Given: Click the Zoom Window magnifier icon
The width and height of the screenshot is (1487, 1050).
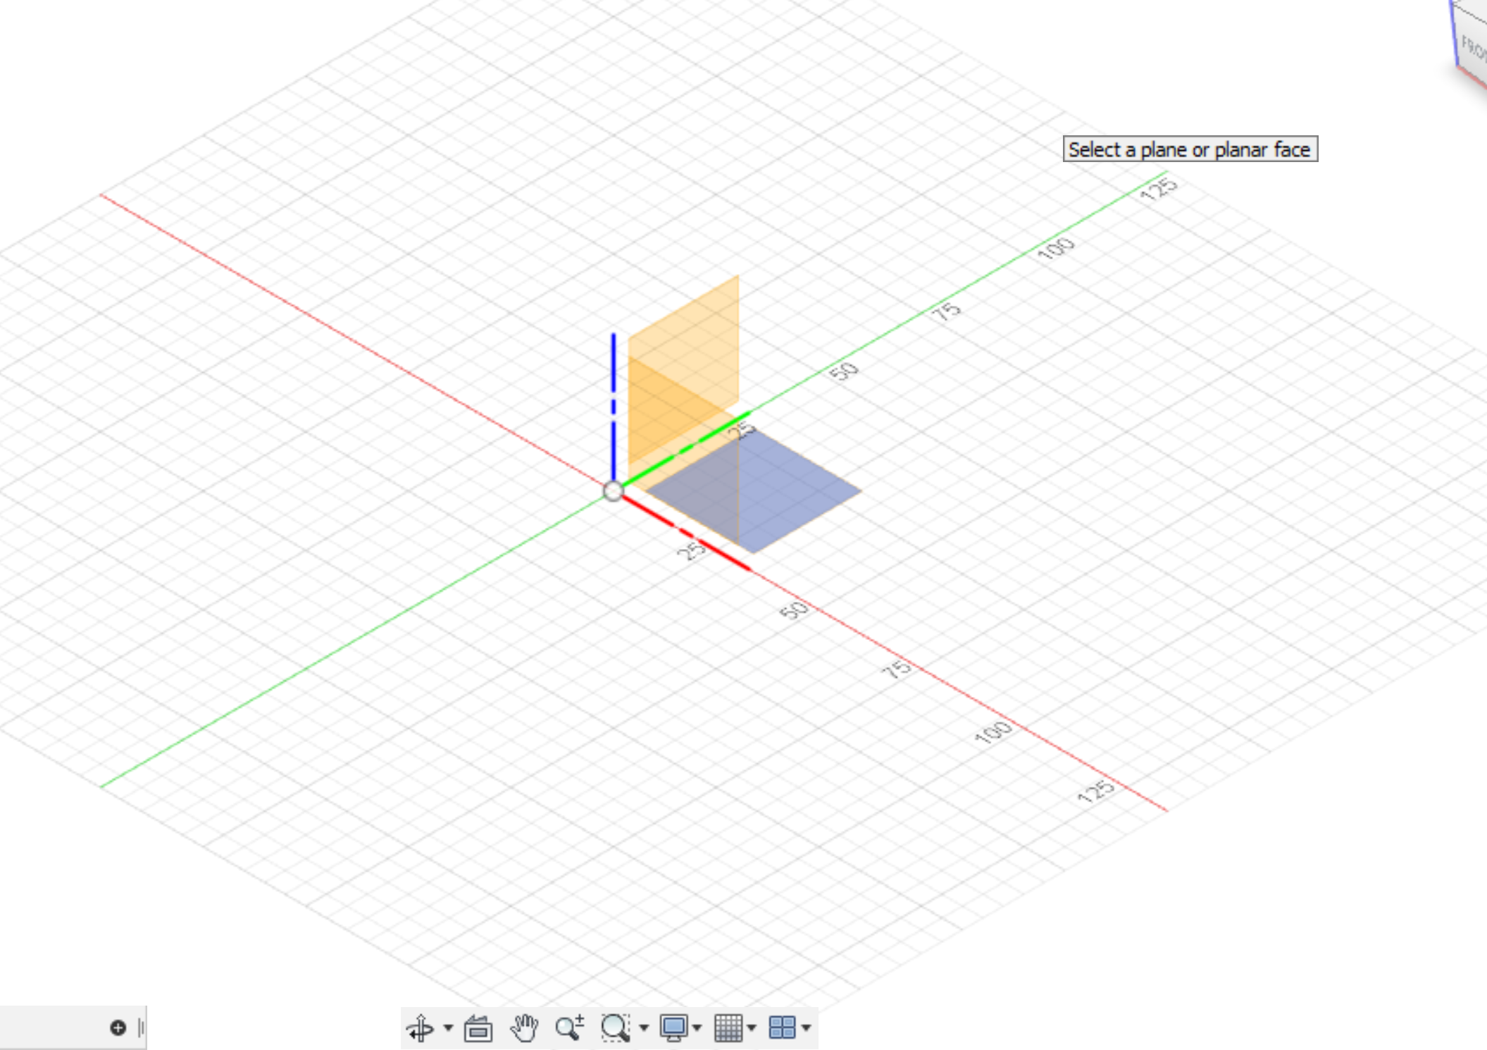Looking at the screenshot, I should point(615,1028).
